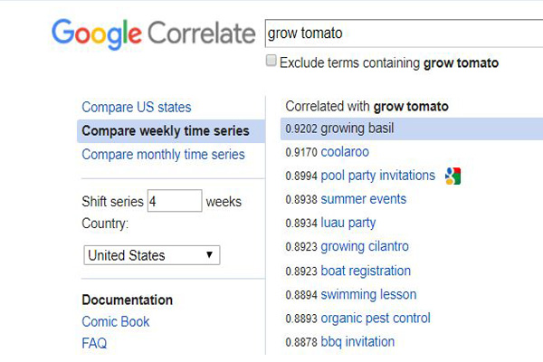Screen dimensions: 543x362
Task: Click the boat registration result
Action: (x=366, y=271)
